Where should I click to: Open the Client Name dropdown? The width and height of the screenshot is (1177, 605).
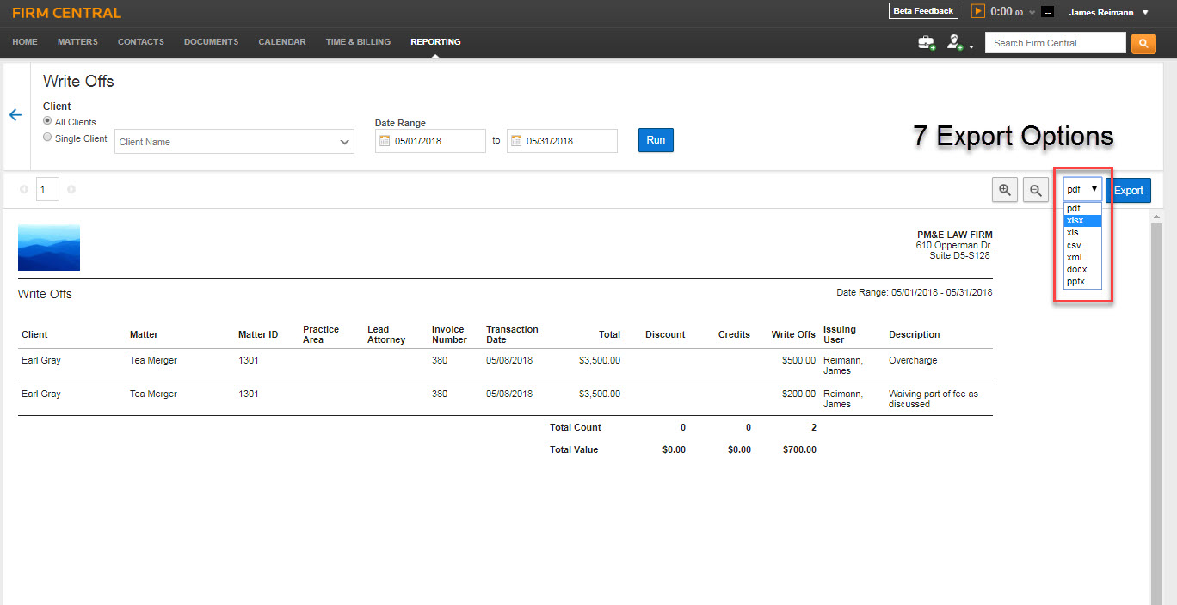click(x=234, y=142)
